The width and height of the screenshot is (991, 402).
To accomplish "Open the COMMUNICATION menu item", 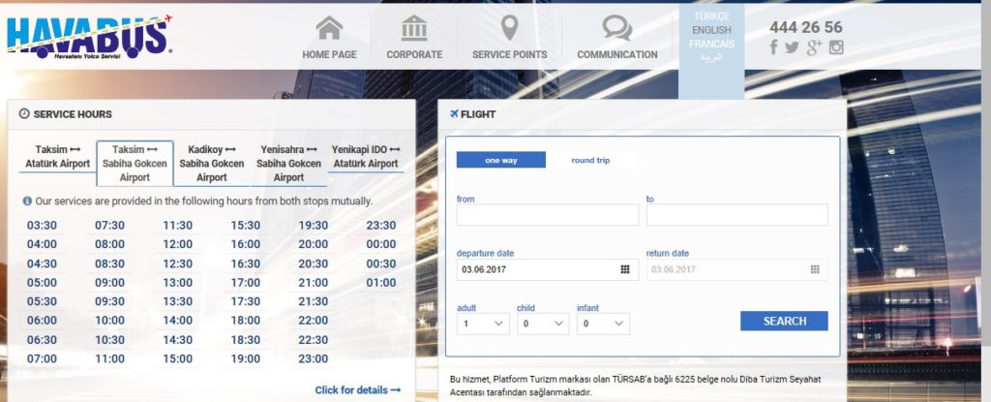I will tap(617, 54).
